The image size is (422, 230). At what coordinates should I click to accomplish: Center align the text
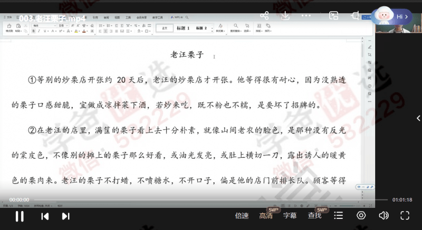click(x=105, y=31)
